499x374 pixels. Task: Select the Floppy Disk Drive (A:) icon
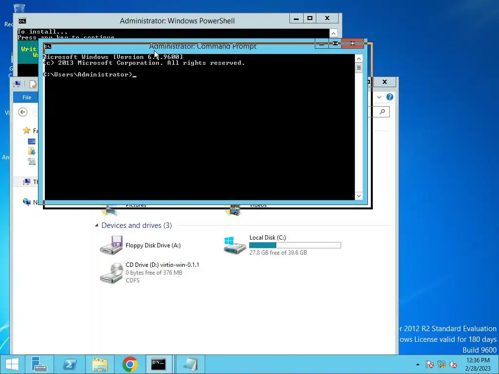click(112, 245)
